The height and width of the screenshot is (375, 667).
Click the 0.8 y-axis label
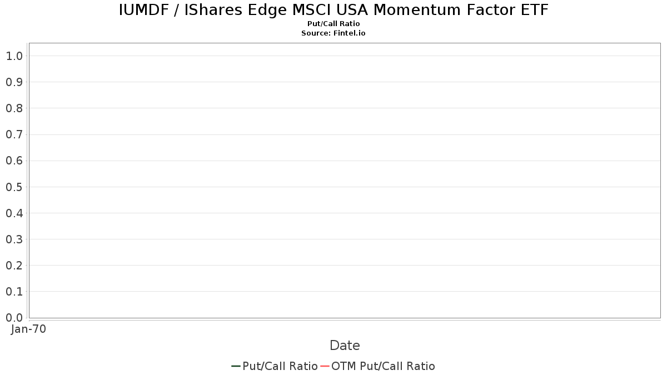click(14, 108)
